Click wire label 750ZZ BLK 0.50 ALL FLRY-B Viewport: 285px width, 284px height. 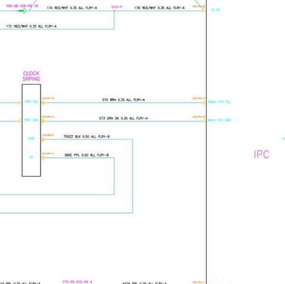coord(86,137)
